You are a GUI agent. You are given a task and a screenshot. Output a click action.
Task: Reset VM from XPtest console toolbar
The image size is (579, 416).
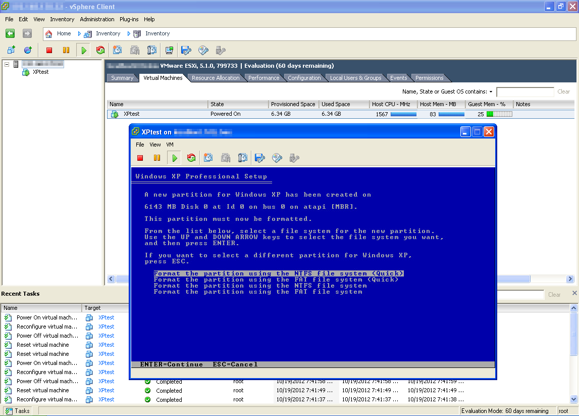pos(191,158)
